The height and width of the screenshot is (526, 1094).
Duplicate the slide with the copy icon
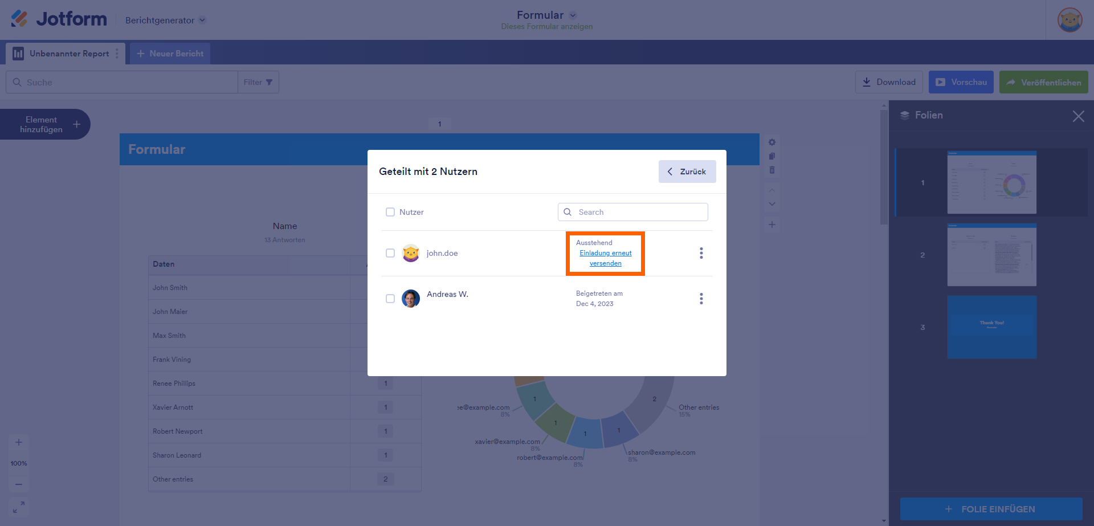772,156
